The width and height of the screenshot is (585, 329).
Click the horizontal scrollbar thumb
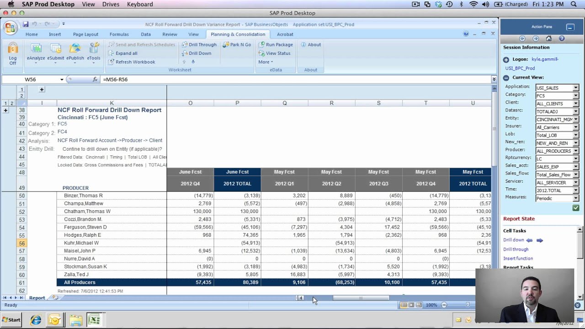361,298
